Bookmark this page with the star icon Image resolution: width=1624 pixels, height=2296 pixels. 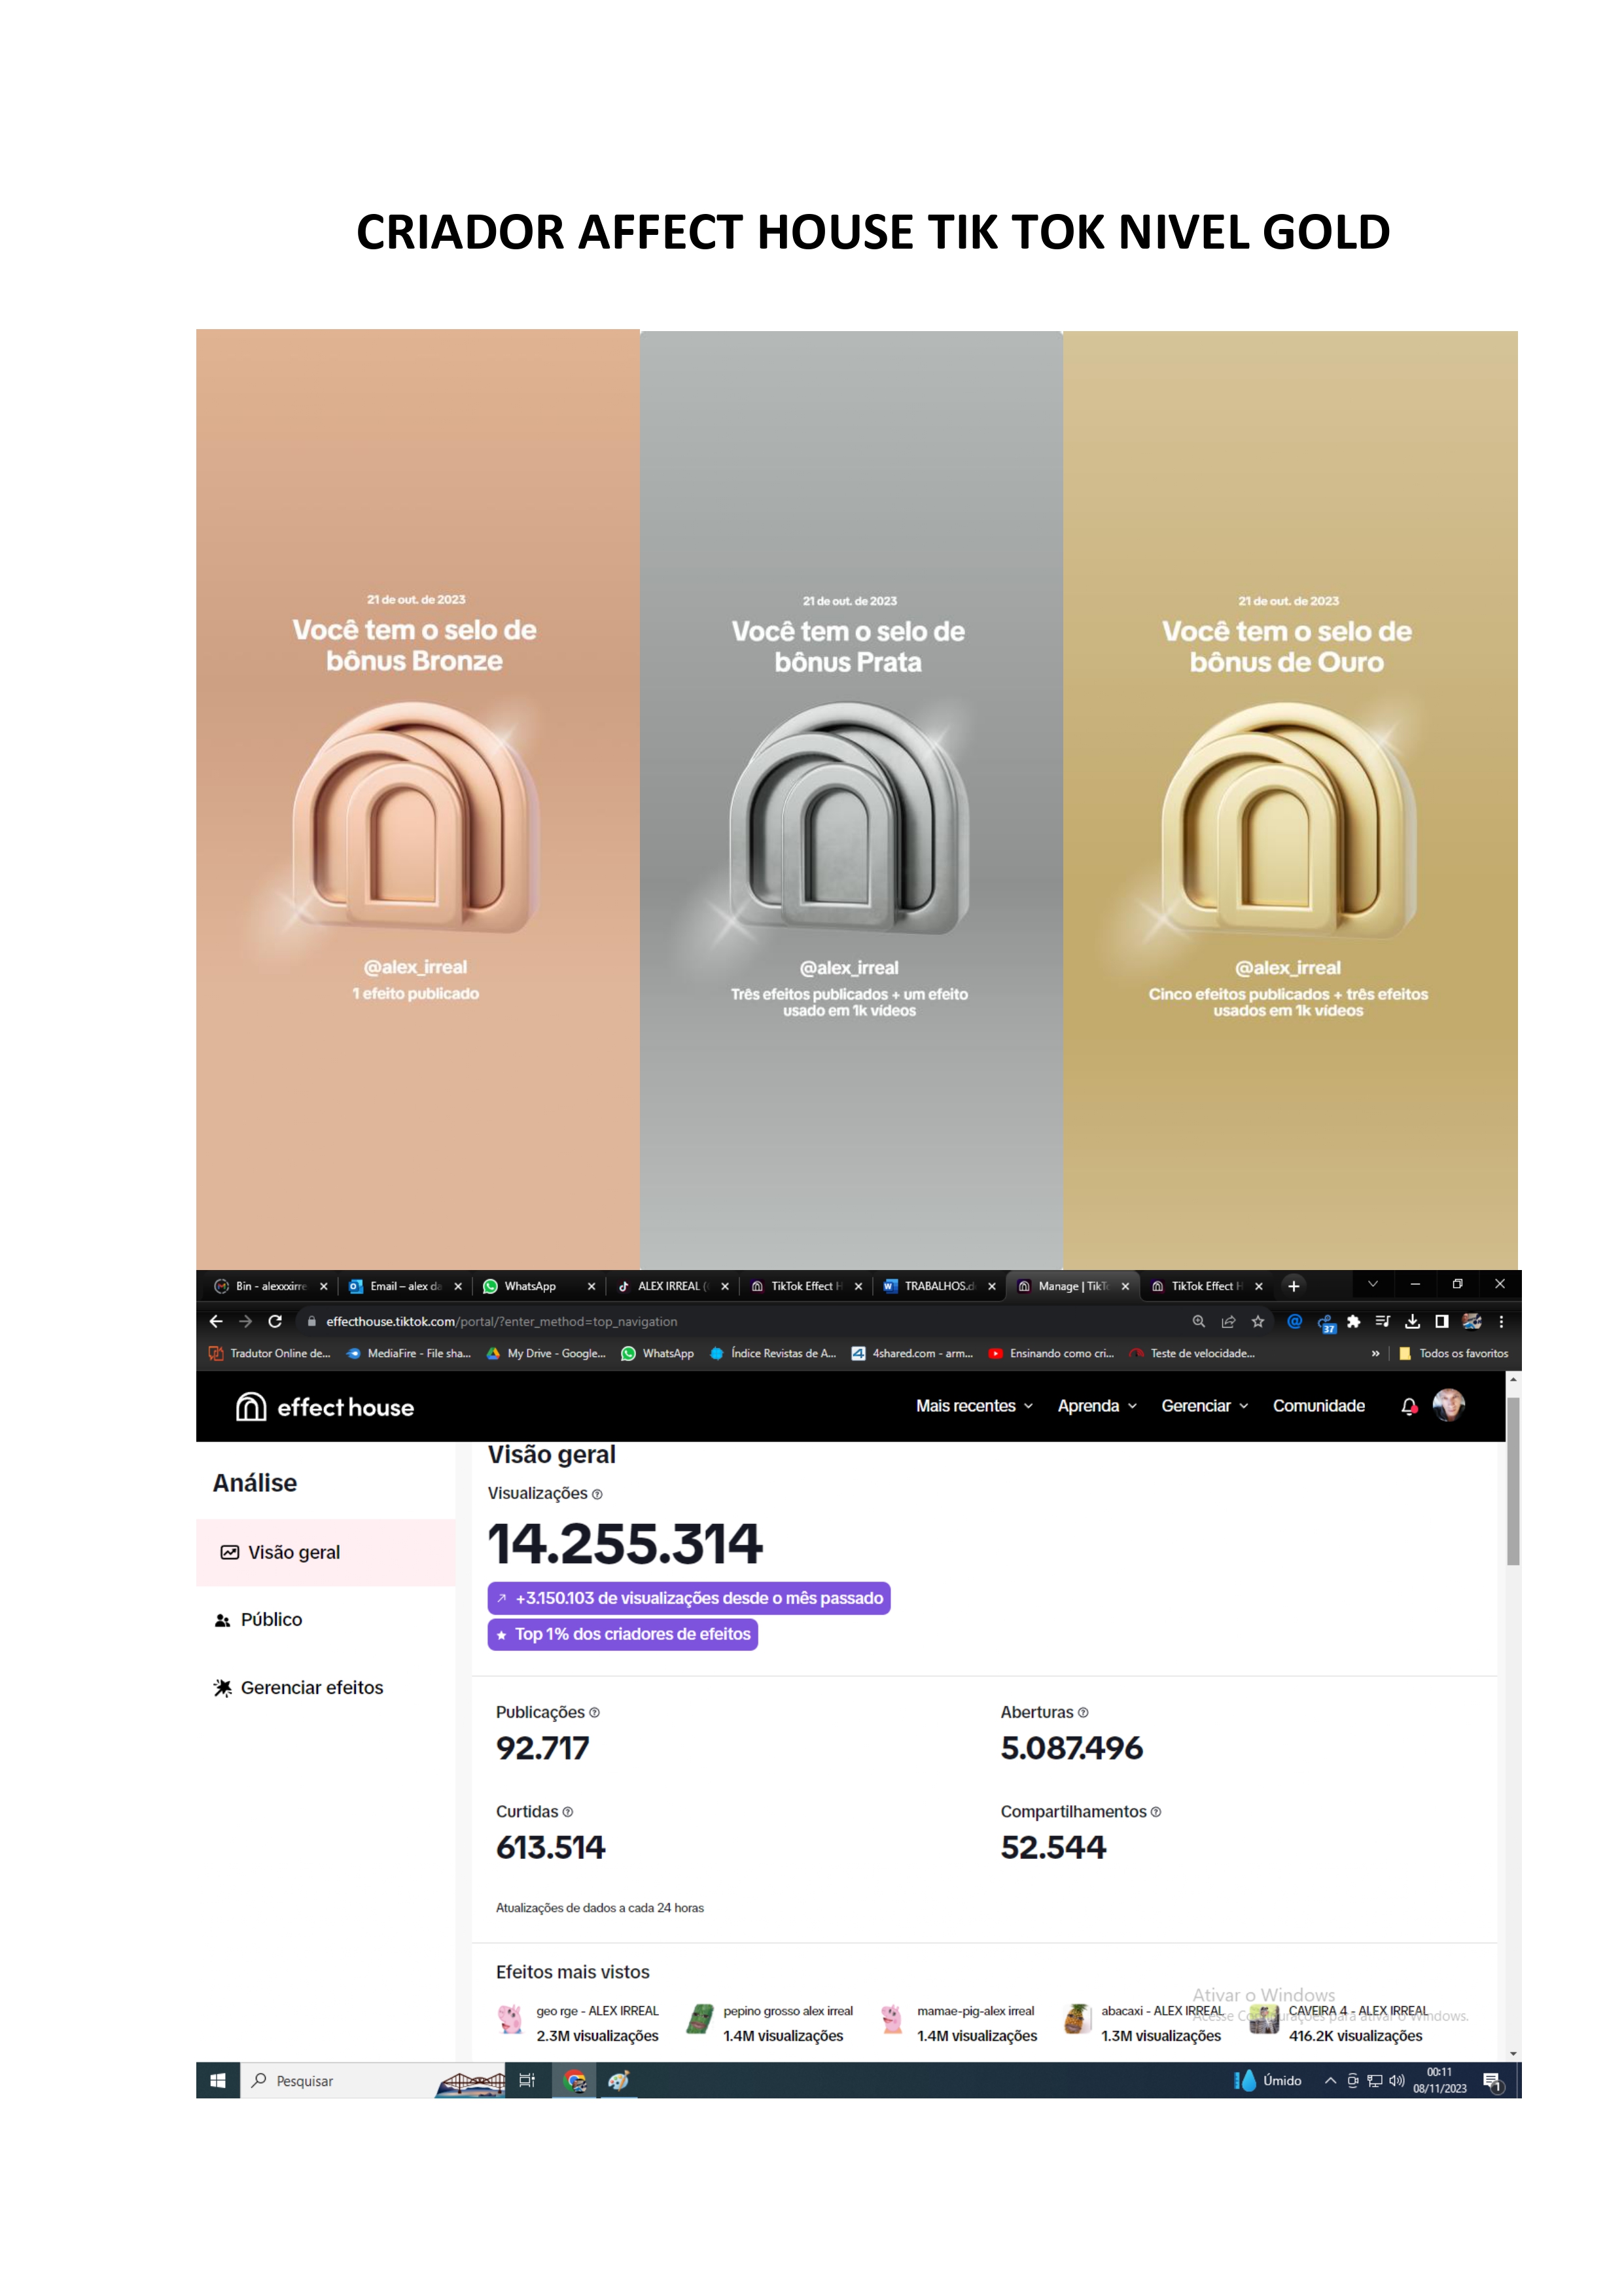(x=1258, y=1321)
